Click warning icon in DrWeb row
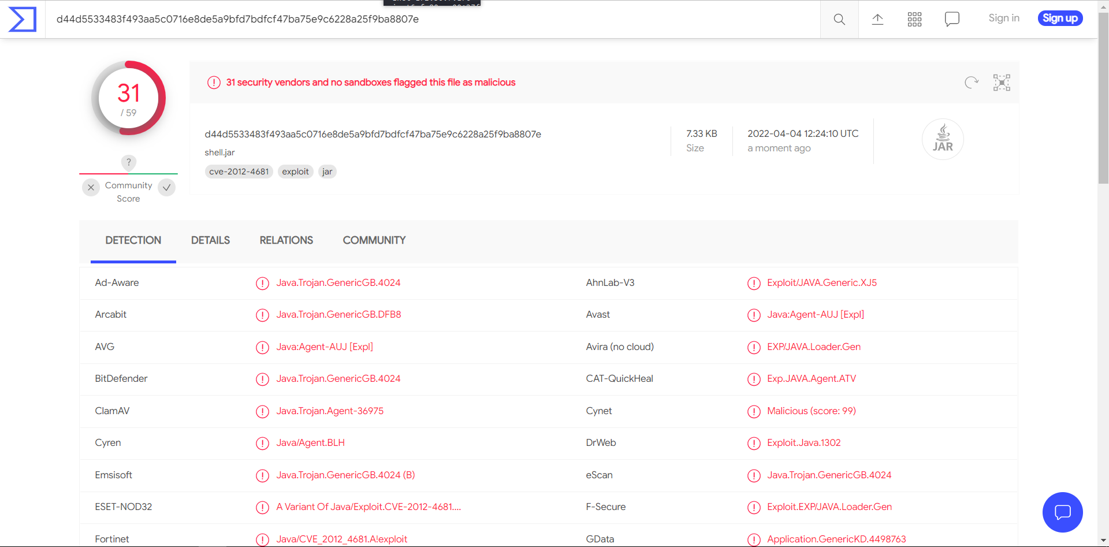 pos(754,443)
